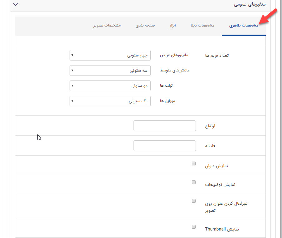Viewport: 282px width, 238px height.
Task: Enable the نمایش Thumbnail checkbox
Action: pos(193,227)
